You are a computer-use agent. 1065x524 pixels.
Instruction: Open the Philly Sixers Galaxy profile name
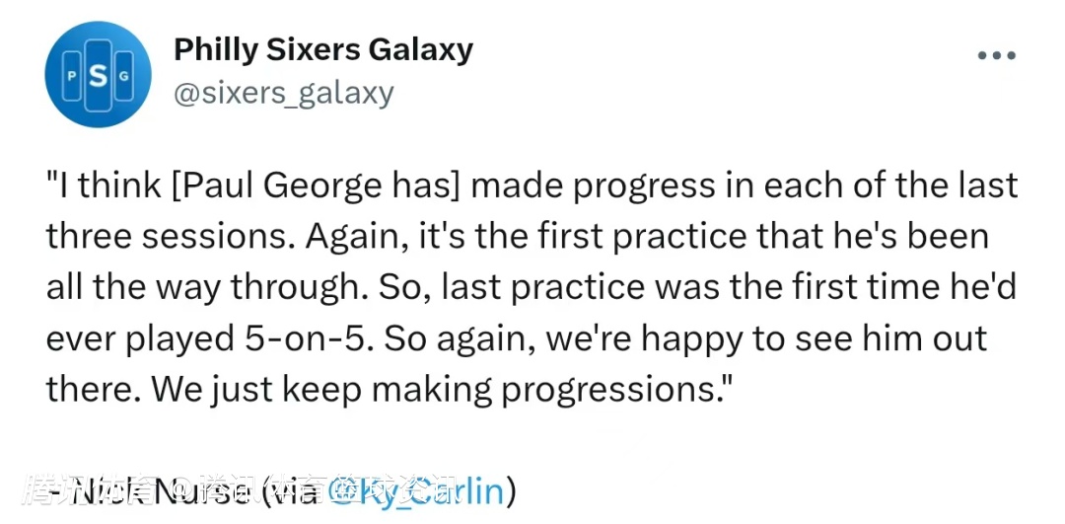[322, 49]
